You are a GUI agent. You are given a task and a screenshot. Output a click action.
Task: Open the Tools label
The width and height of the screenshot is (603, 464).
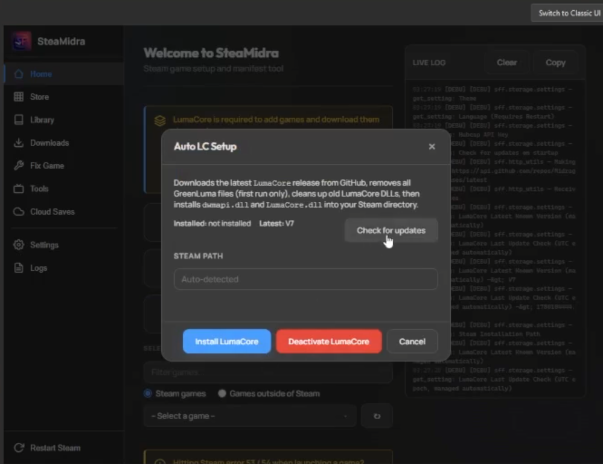(39, 188)
